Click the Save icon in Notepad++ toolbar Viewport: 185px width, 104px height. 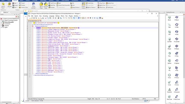click(34, 18)
